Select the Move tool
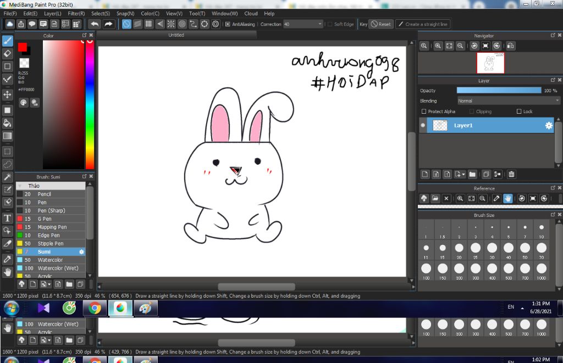The height and width of the screenshot is (363, 563). [8, 94]
